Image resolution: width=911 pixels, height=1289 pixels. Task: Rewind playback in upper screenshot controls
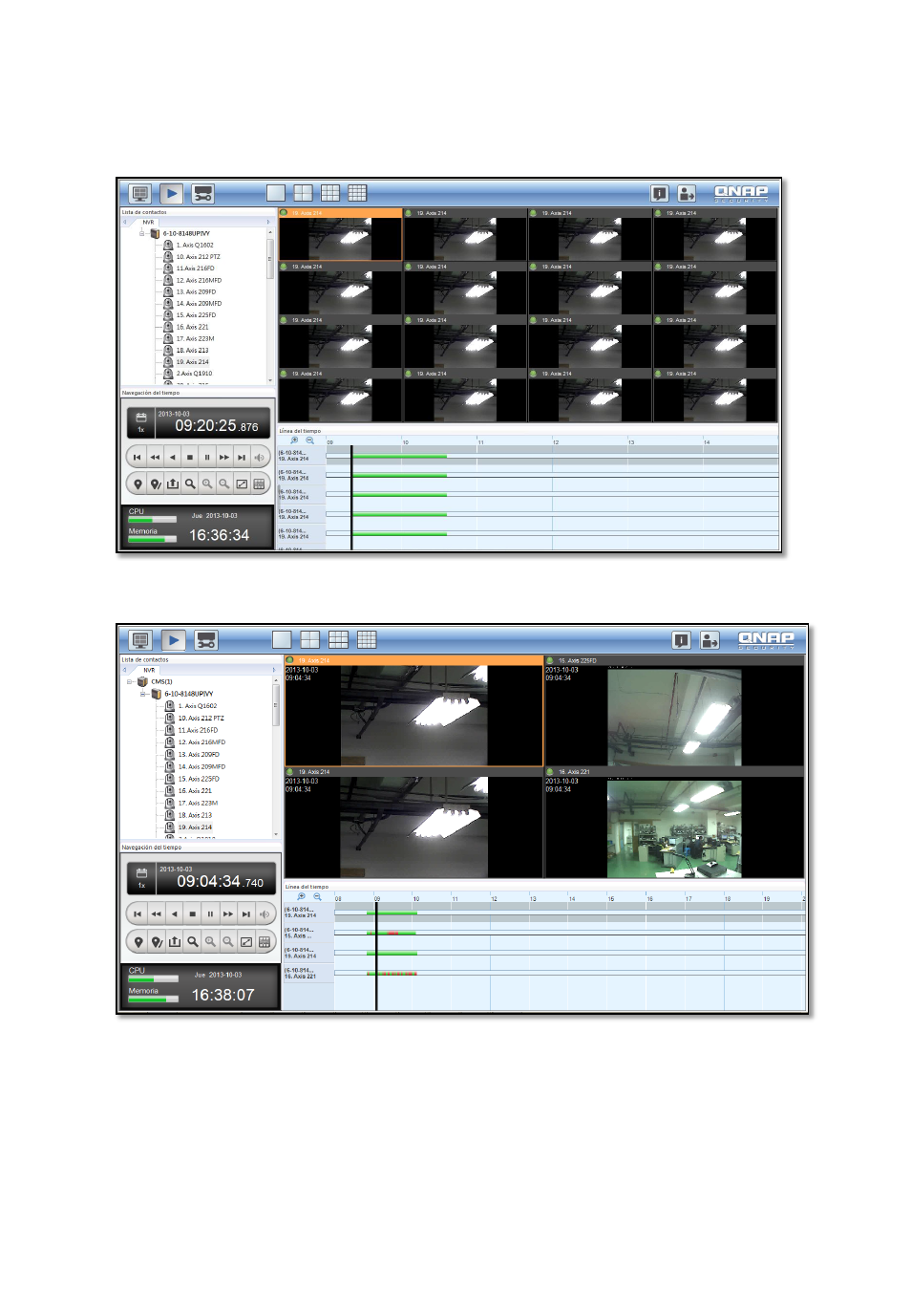pyautogui.click(x=155, y=458)
